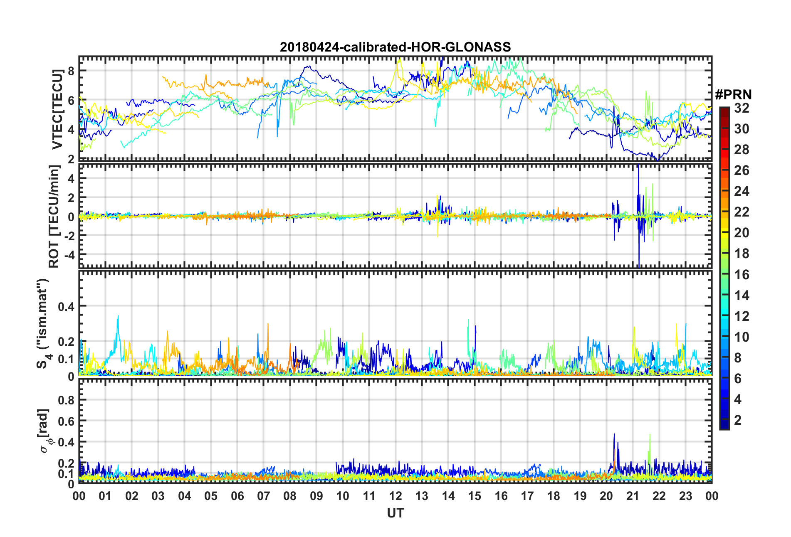Click x-axis hour label 05
Screen dimensions: 791x537
211,496
